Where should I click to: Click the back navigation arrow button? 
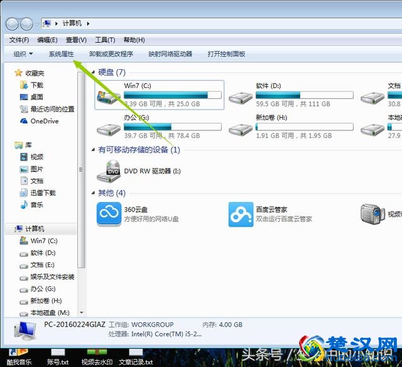[13, 23]
